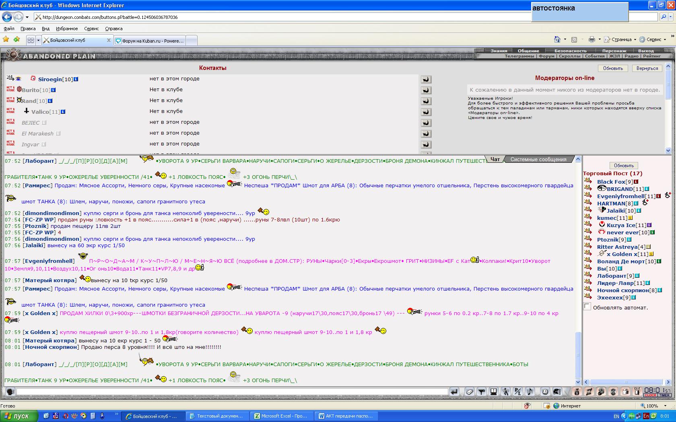Send chat message with the enter arrow
The height and width of the screenshot is (422, 676).
point(454,391)
